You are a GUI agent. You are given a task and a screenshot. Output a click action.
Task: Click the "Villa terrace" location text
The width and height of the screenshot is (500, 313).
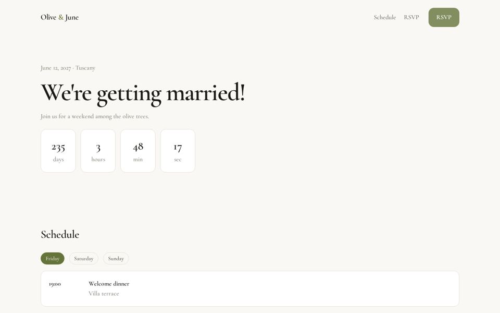coord(104,294)
